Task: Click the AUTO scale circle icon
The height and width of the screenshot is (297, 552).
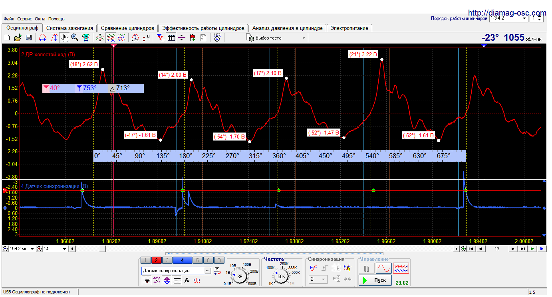Action: coord(135,38)
